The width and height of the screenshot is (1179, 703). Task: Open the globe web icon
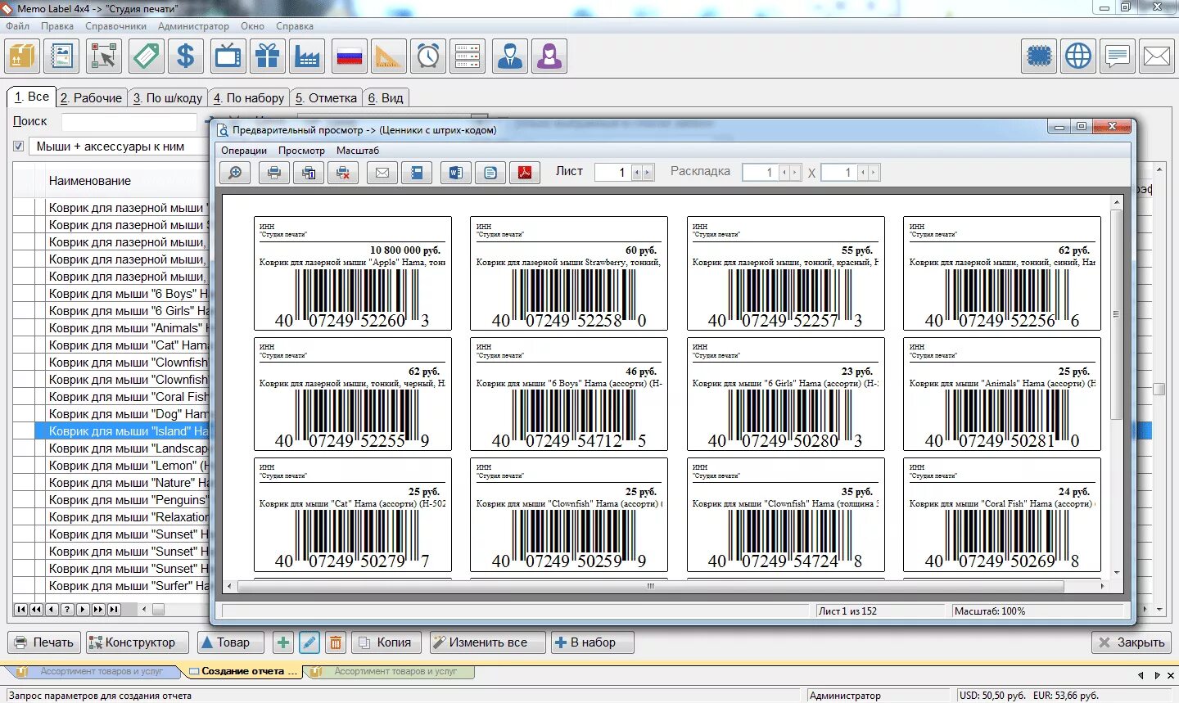click(1078, 56)
